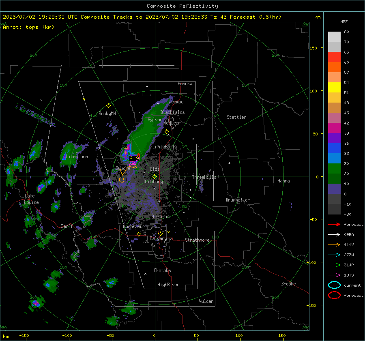Click the 6.5 storm top label box
Screen dimensions: 365x341
click(134, 159)
